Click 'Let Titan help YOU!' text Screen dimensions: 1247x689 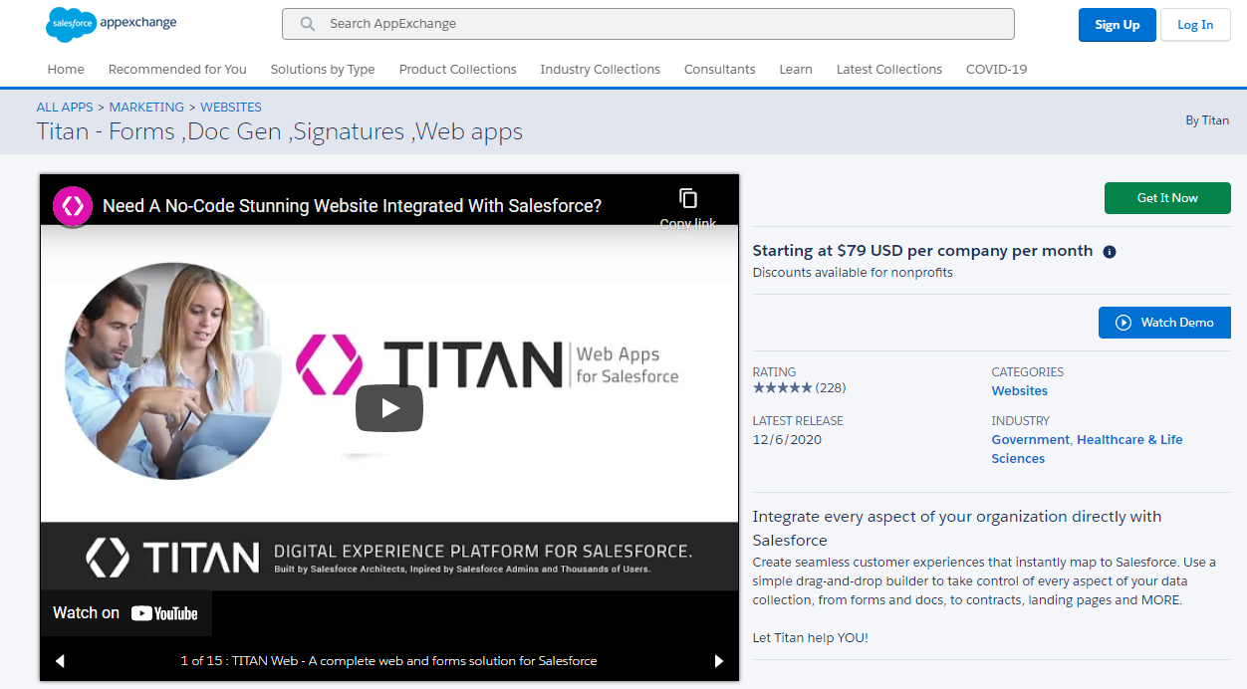[811, 638]
